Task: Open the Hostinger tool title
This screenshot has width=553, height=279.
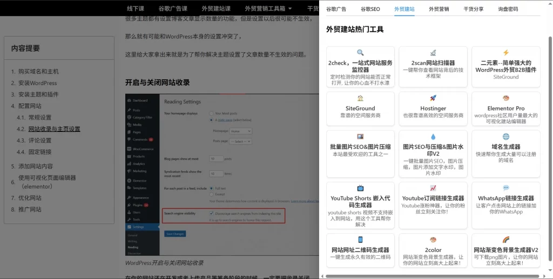Action: click(x=433, y=108)
